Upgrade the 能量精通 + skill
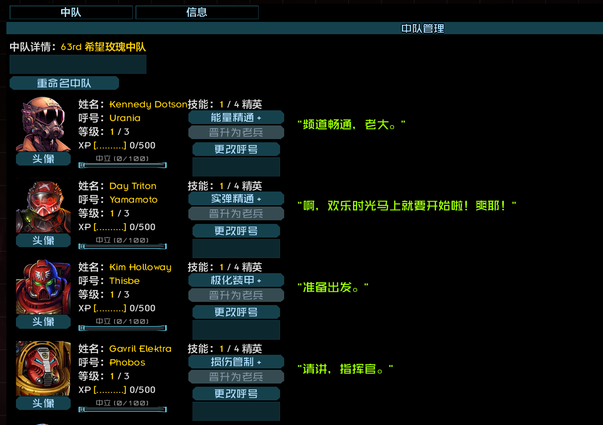Screen dimensions: 603x425 (x=236, y=117)
